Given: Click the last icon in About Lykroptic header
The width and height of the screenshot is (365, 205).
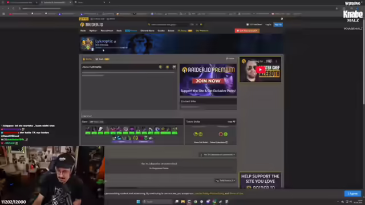Looking at the screenshot, I should point(174,67).
